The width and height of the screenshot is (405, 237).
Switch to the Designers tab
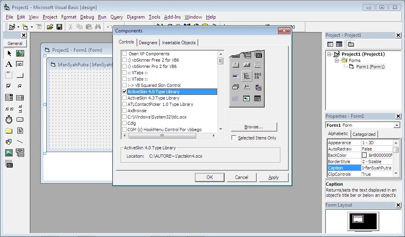[x=148, y=43]
